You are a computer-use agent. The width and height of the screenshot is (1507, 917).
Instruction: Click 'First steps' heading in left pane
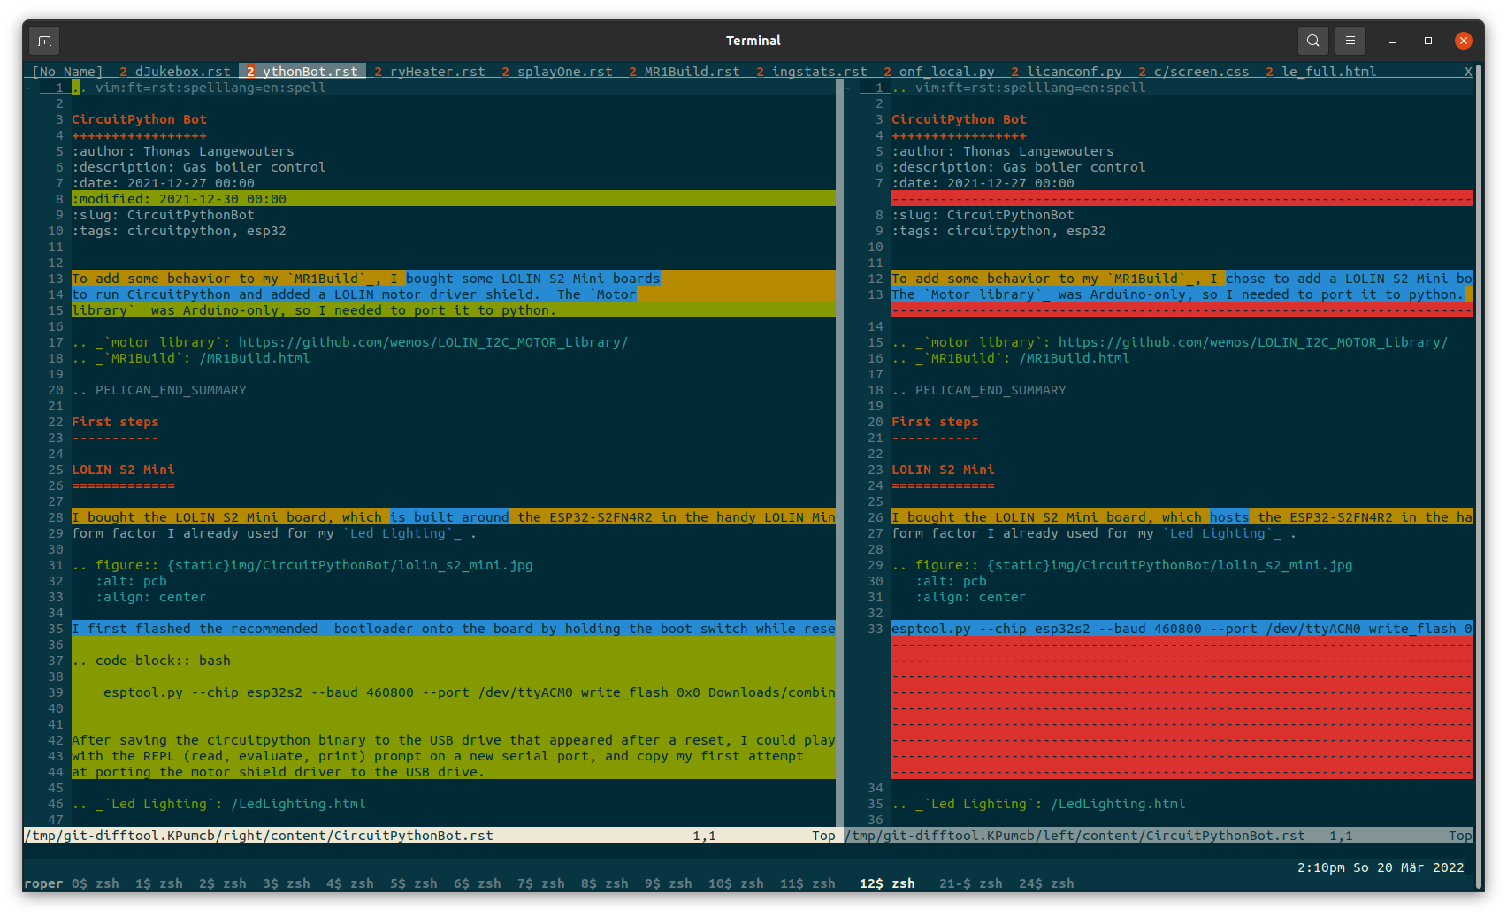(115, 422)
